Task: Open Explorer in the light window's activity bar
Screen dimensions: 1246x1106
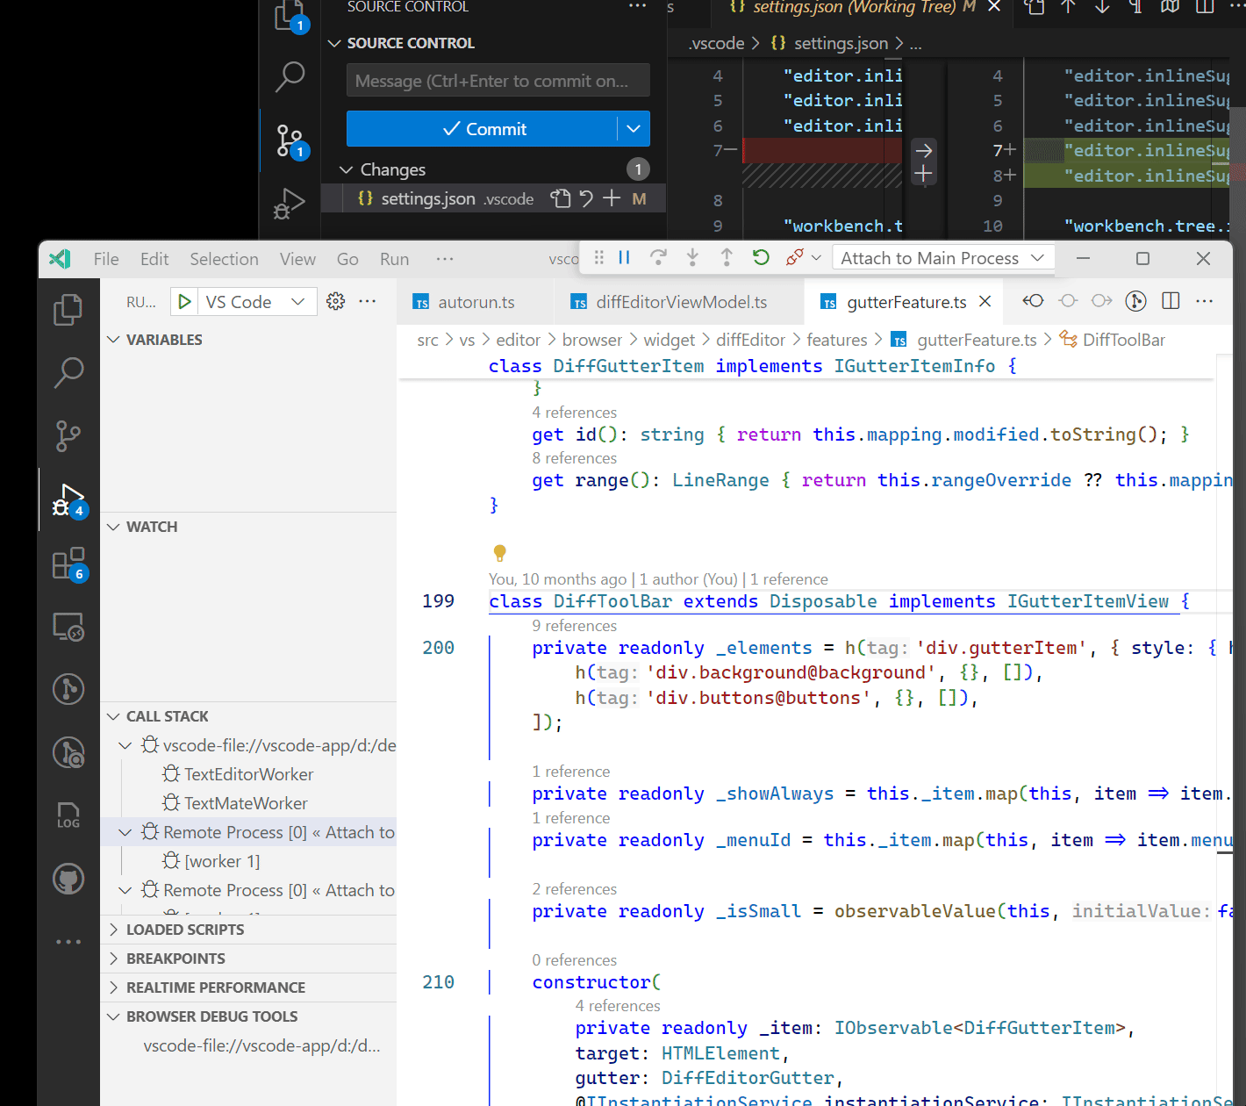Action: (68, 309)
